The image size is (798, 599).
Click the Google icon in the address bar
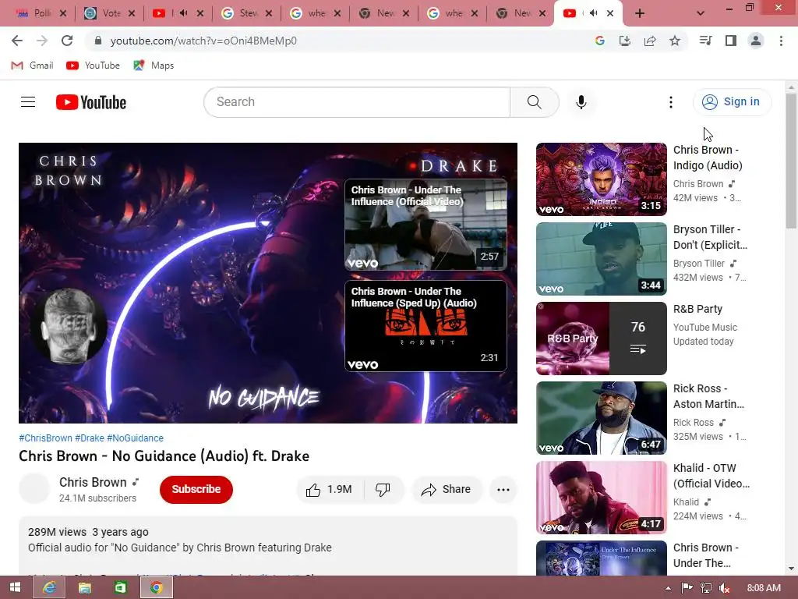point(599,41)
